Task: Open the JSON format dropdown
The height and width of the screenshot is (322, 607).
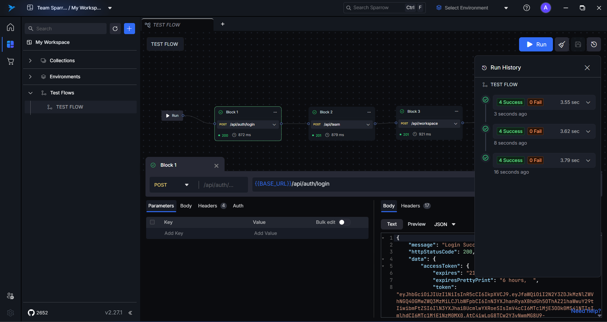Action: tap(445, 224)
